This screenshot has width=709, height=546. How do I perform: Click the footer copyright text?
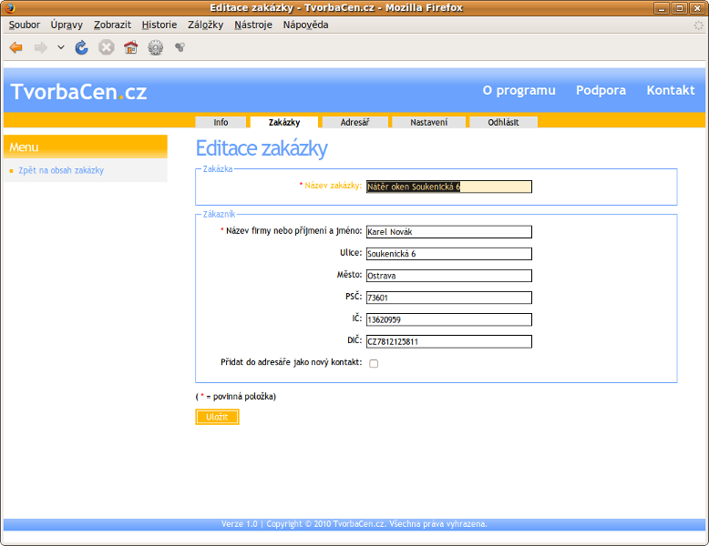354,524
